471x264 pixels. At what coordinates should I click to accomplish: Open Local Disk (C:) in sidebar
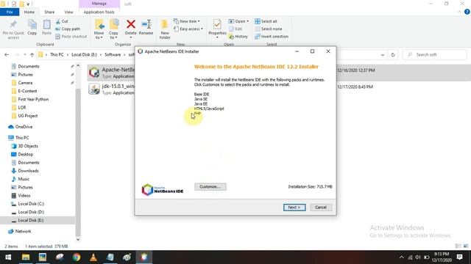point(31,204)
